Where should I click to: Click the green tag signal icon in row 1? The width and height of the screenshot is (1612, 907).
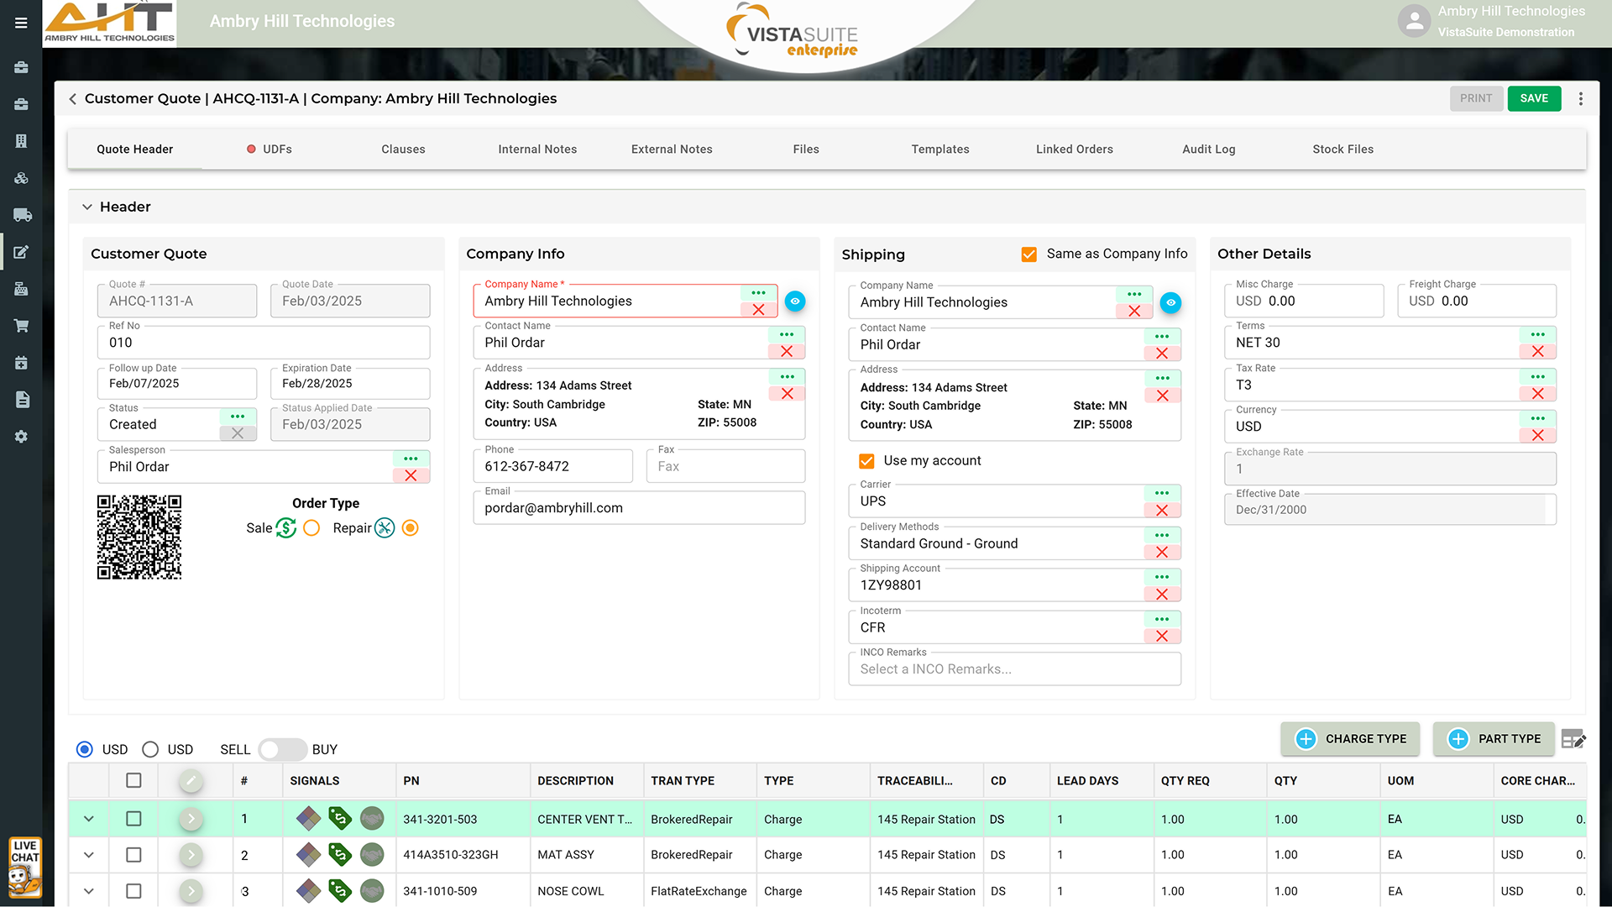(x=340, y=818)
